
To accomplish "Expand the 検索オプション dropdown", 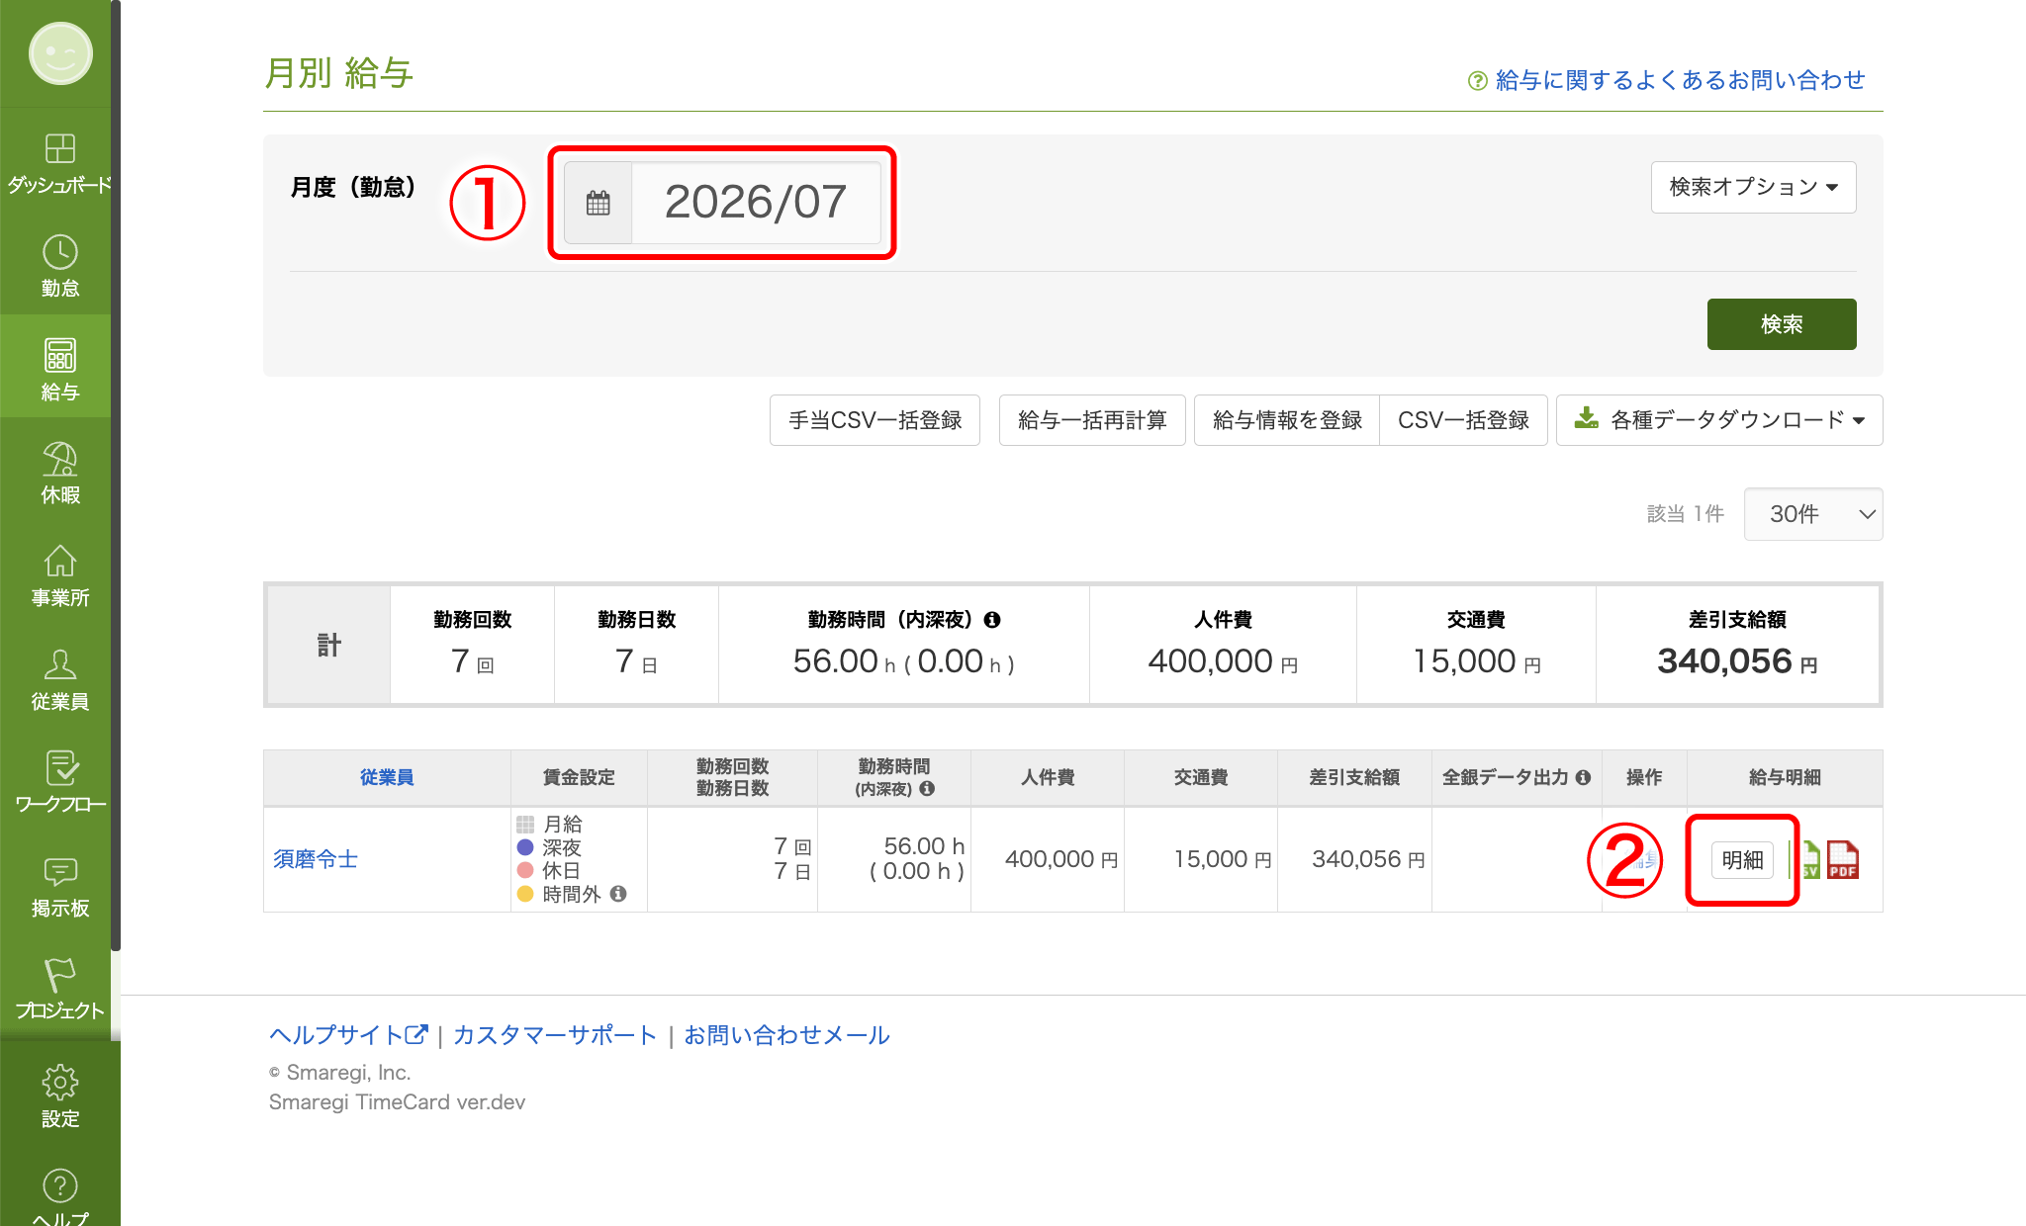I will pyautogui.click(x=1753, y=187).
